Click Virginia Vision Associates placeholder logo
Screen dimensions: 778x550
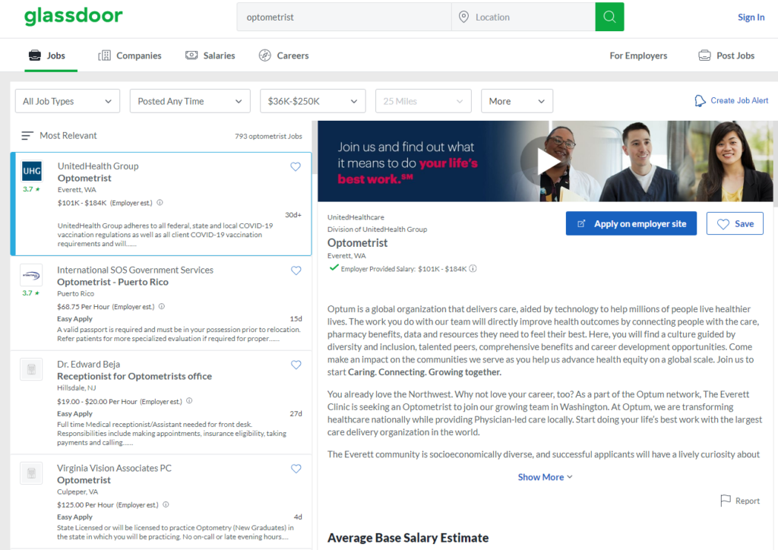31,473
